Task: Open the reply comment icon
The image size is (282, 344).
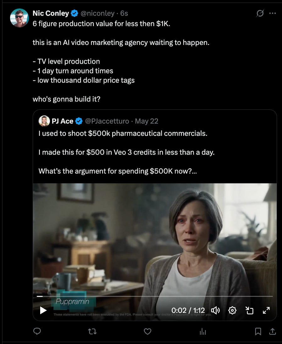Action: [37, 331]
